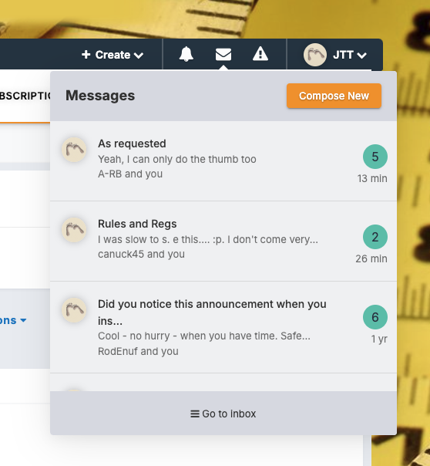Open the Create dropdown menu
This screenshot has height=466, width=430.
click(113, 55)
